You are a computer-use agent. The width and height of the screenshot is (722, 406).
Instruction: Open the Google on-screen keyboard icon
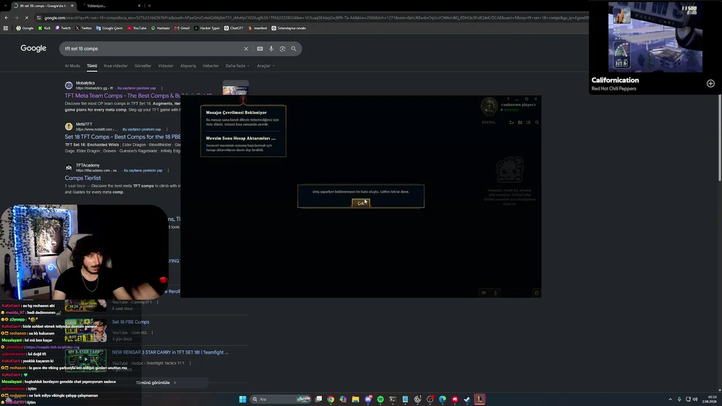pyautogui.click(x=260, y=48)
